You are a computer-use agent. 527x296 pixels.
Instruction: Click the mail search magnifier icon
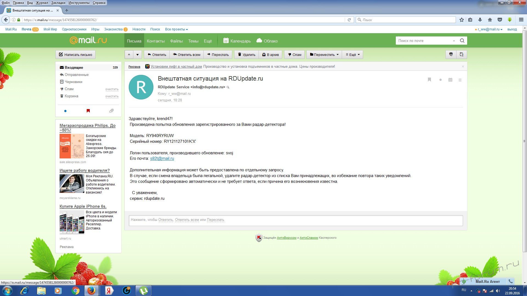(462, 41)
